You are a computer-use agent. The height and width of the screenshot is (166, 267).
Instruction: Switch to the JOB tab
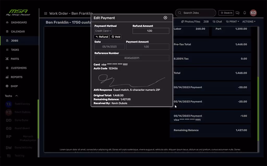point(206,22)
